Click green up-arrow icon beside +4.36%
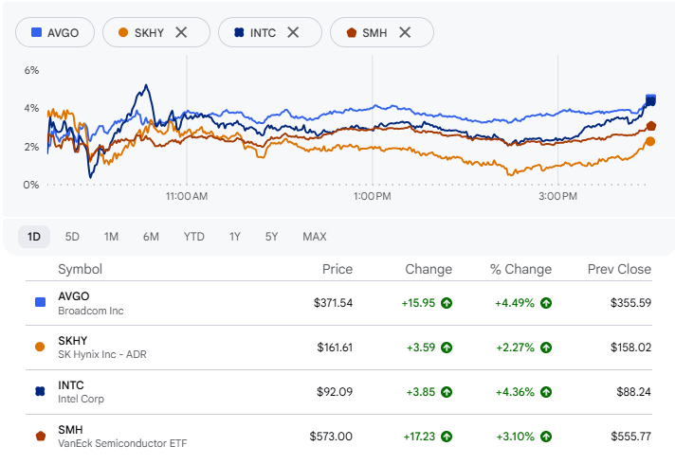Image resolution: width=675 pixels, height=464 pixels. click(x=546, y=392)
